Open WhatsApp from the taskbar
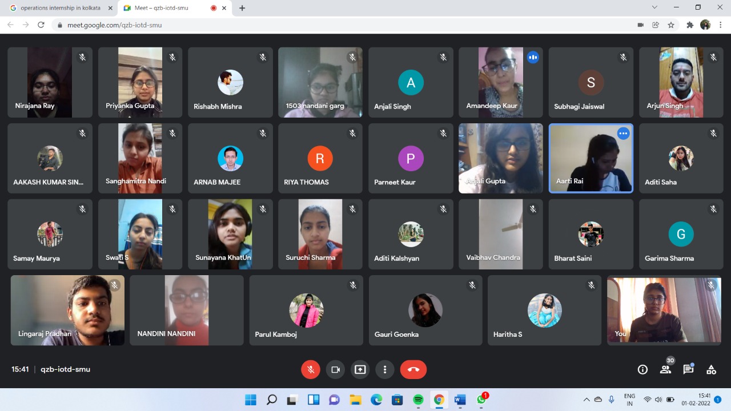731x411 pixels. tap(481, 400)
